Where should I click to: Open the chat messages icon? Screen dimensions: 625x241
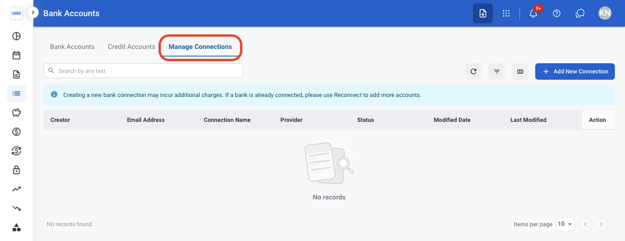coord(580,13)
